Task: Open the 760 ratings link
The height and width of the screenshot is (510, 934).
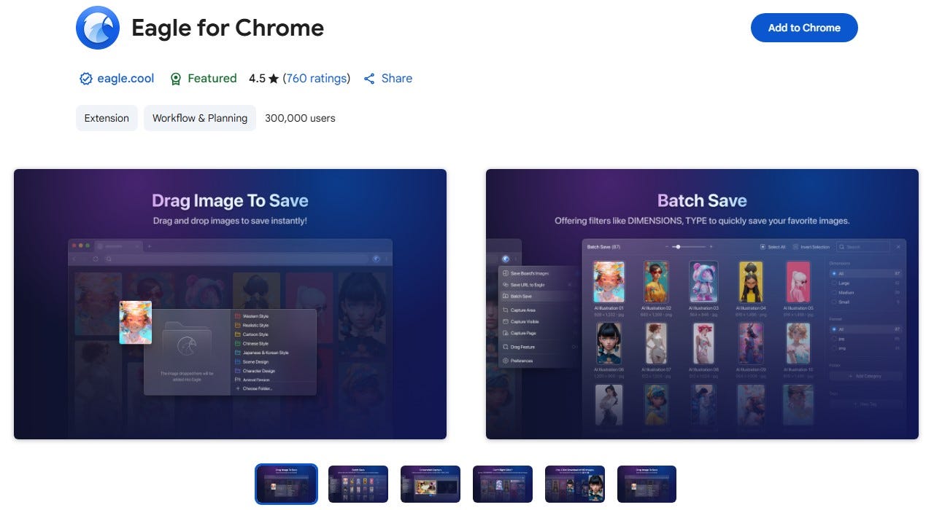Action: coord(317,79)
